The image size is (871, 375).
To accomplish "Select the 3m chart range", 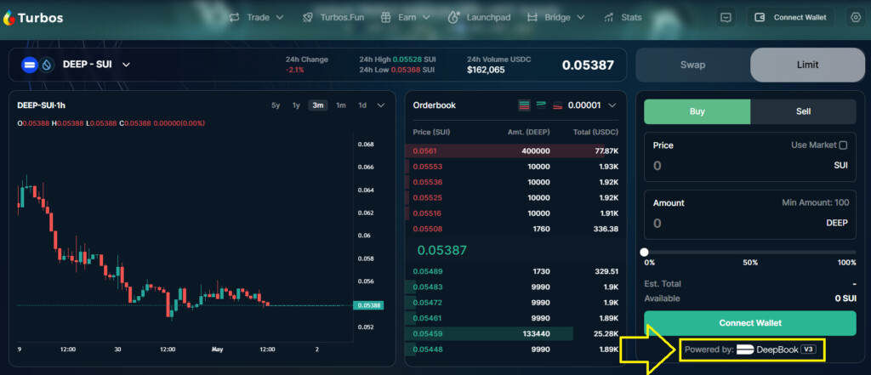I will point(318,105).
